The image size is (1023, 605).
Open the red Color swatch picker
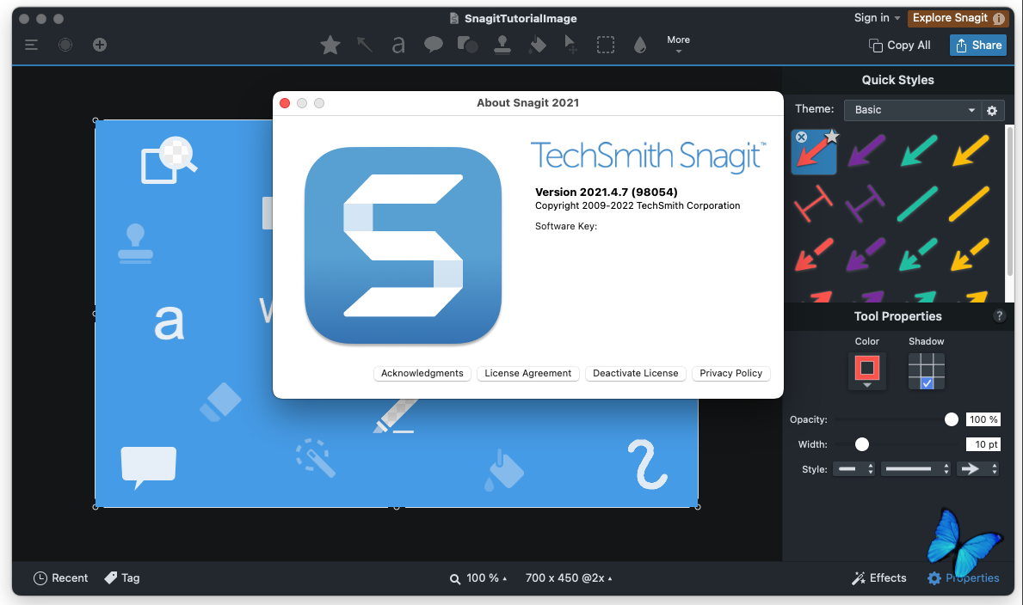click(x=867, y=371)
